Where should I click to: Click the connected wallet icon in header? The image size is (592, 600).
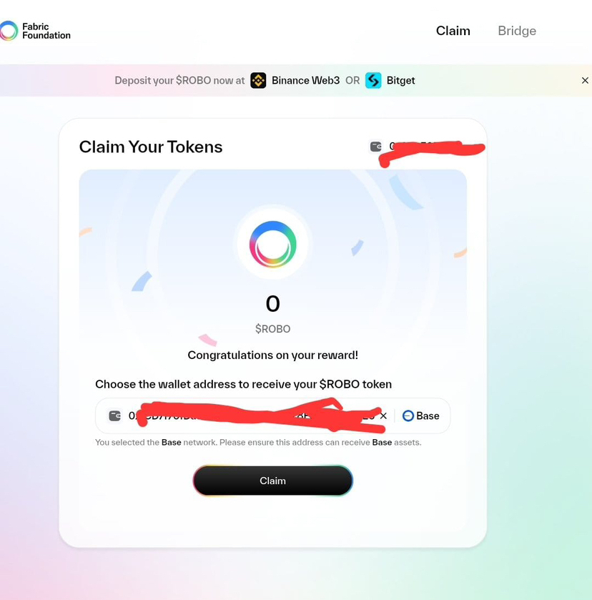(376, 147)
